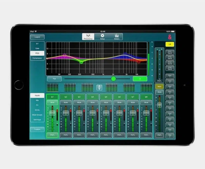
Task: Toggle the green PEQ In button
Action: pyautogui.click(x=140, y=79)
